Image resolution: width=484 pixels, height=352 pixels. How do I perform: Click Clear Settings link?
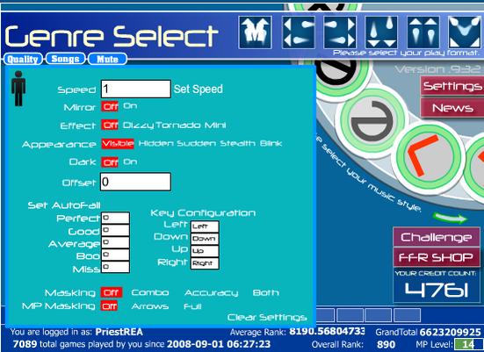pyautogui.click(x=267, y=317)
